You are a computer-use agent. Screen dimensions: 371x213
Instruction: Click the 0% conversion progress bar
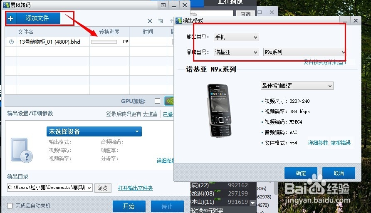click(104, 42)
